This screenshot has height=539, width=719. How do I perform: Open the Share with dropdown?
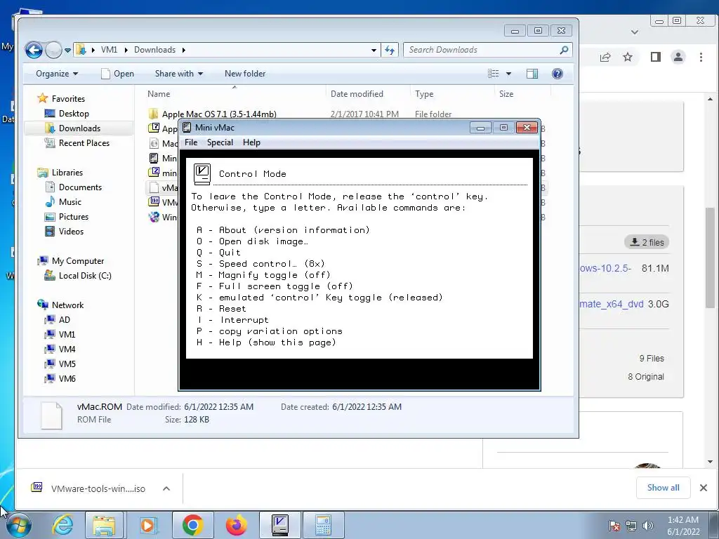click(x=179, y=74)
